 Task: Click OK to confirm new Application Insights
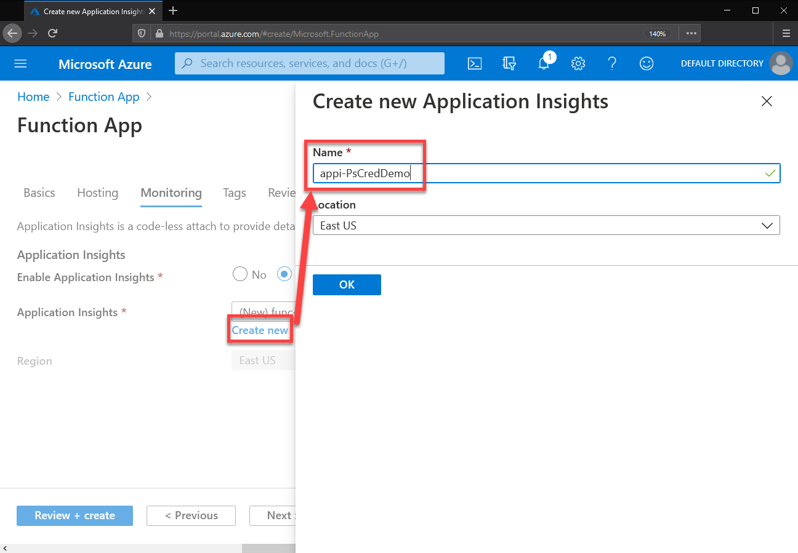click(347, 285)
